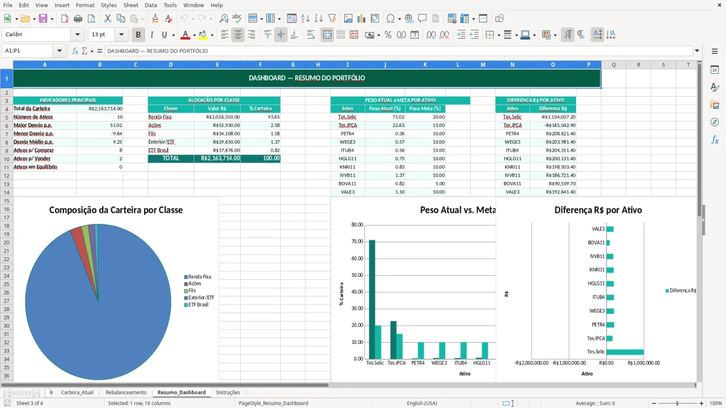Click in the formula input line
Viewport: 726px width, 408px height.
click(398, 51)
